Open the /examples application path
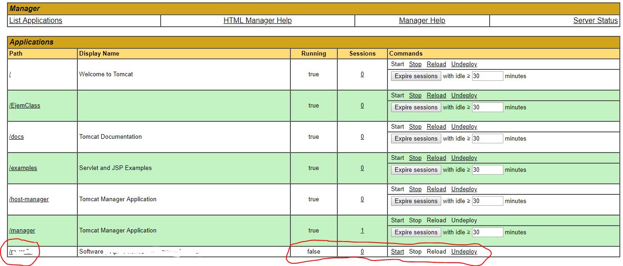The height and width of the screenshot is (266, 623). [23, 168]
